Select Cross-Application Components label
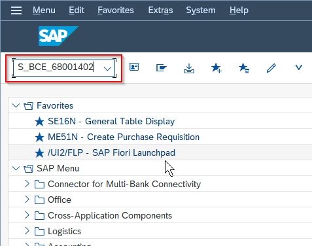The width and height of the screenshot is (312, 246). click(x=110, y=216)
